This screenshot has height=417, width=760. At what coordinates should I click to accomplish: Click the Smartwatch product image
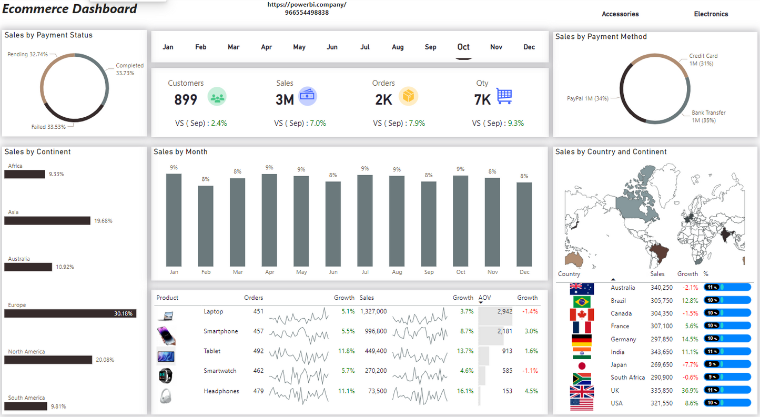(166, 375)
